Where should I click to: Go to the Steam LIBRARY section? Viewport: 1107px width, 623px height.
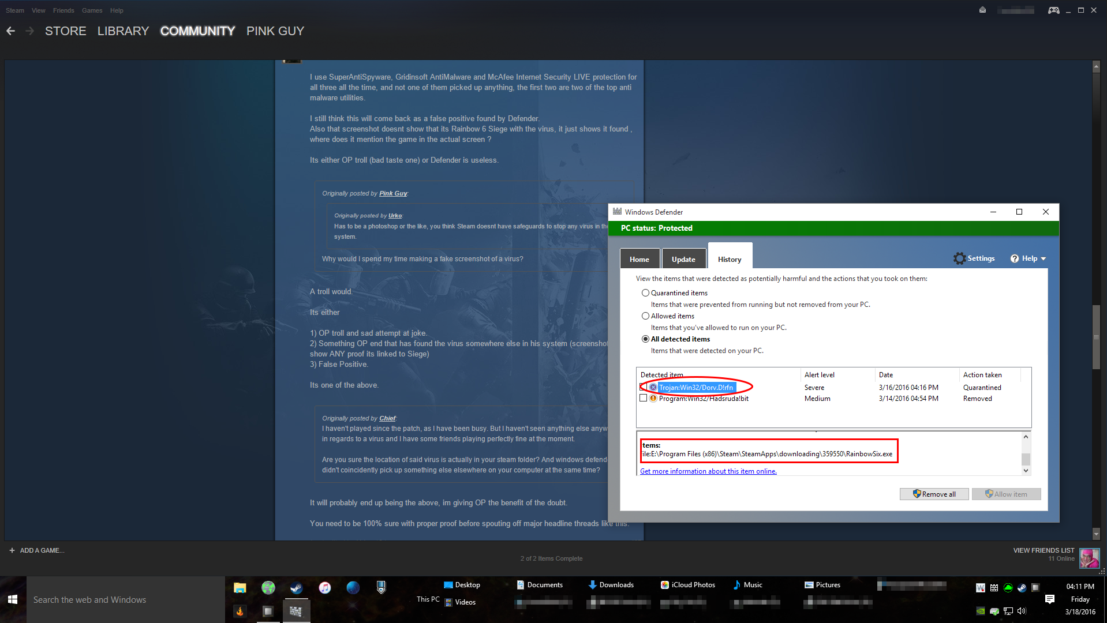click(x=123, y=31)
